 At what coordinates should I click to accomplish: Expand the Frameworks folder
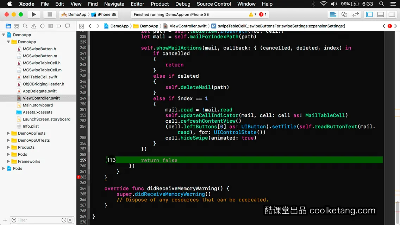(x=8, y=161)
